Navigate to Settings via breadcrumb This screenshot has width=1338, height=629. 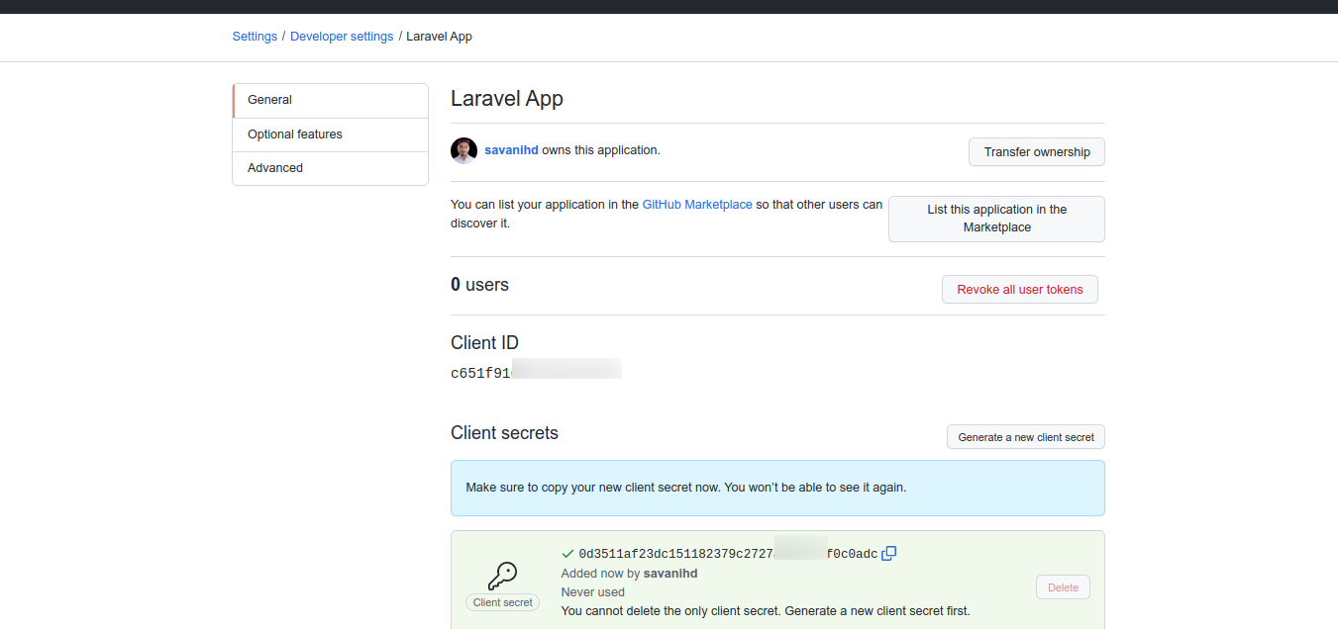(x=255, y=37)
